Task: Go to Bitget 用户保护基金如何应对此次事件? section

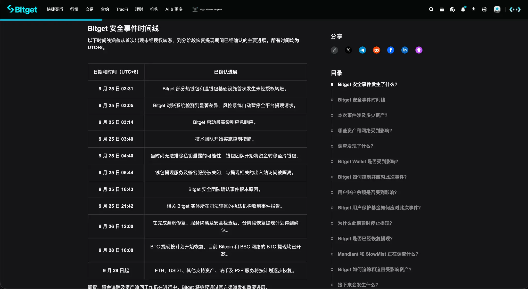Action: [379, 208]
